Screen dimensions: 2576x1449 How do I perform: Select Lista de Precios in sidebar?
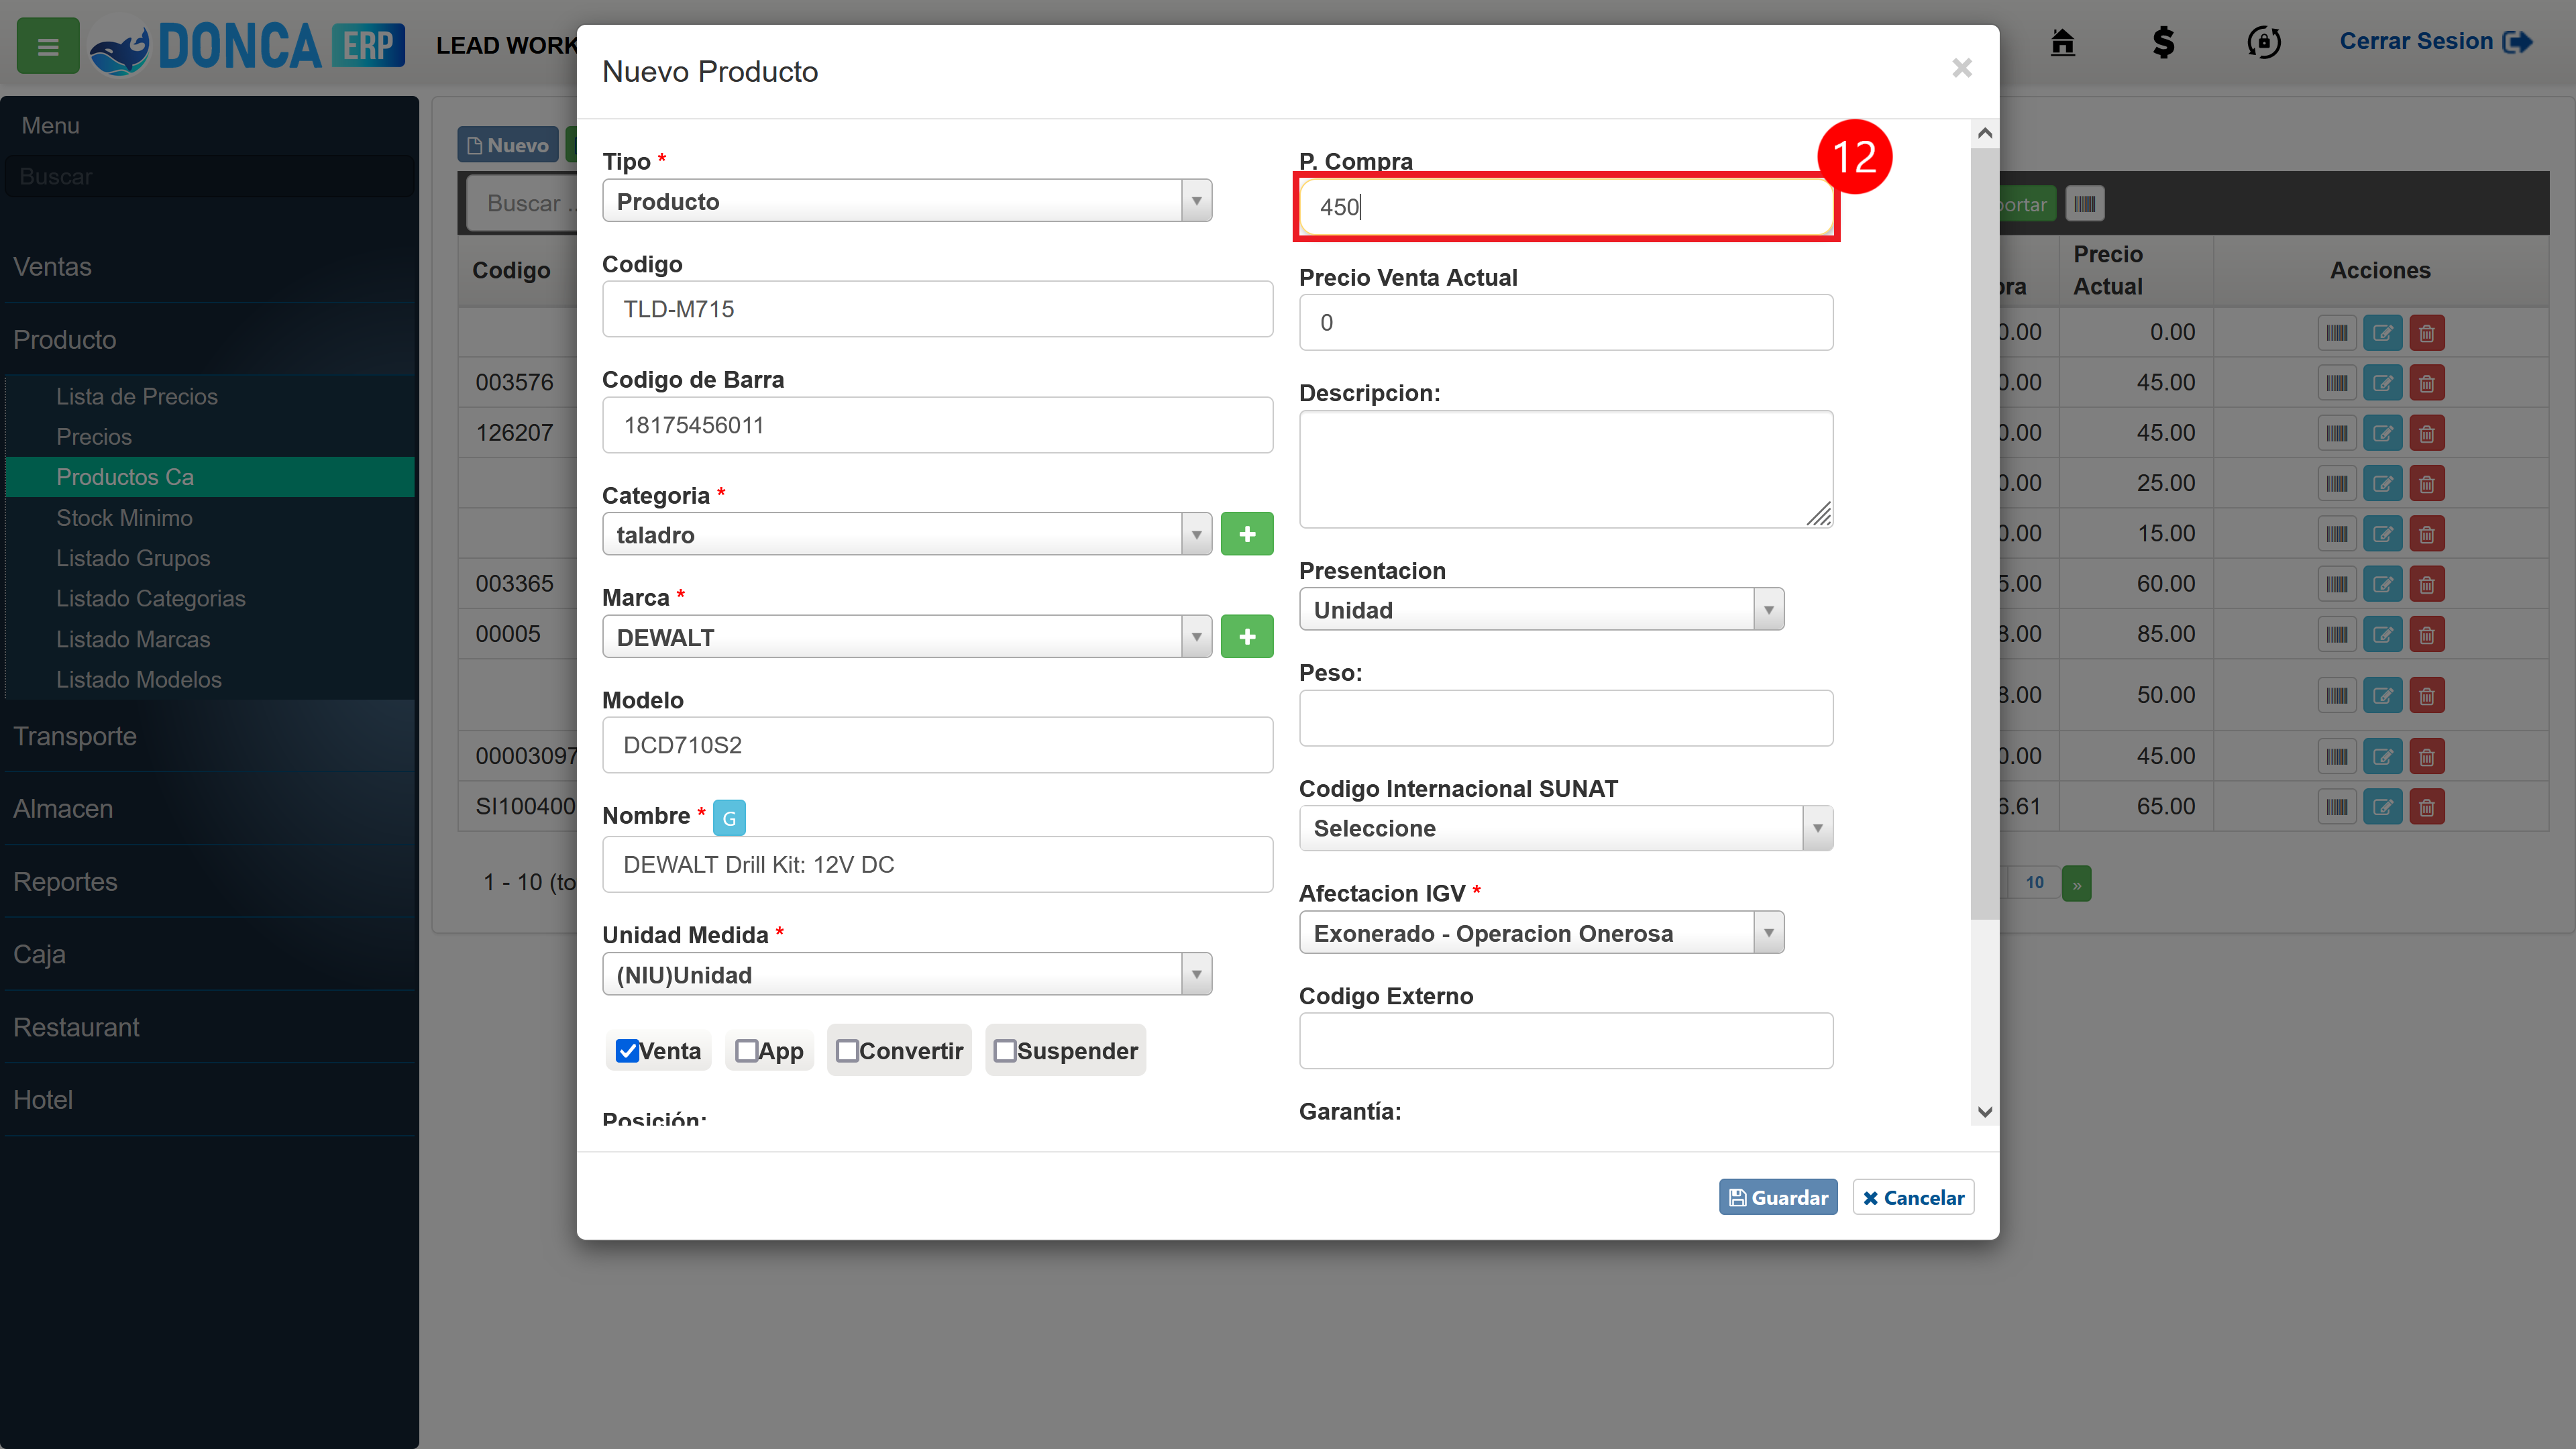click(x=136, y=397)
